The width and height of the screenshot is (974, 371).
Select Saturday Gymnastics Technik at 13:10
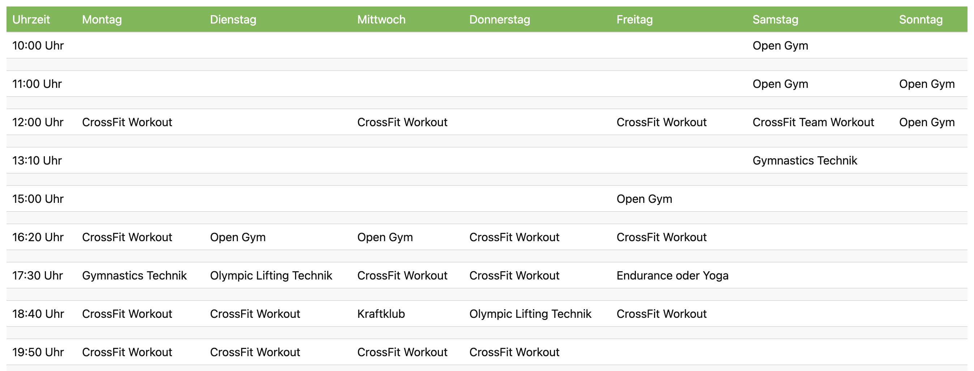tap(804, 161)
